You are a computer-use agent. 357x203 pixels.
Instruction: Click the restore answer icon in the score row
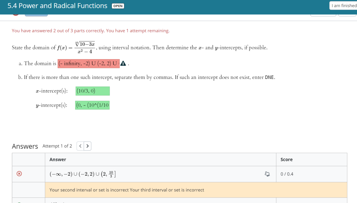(x=267, y=173)
